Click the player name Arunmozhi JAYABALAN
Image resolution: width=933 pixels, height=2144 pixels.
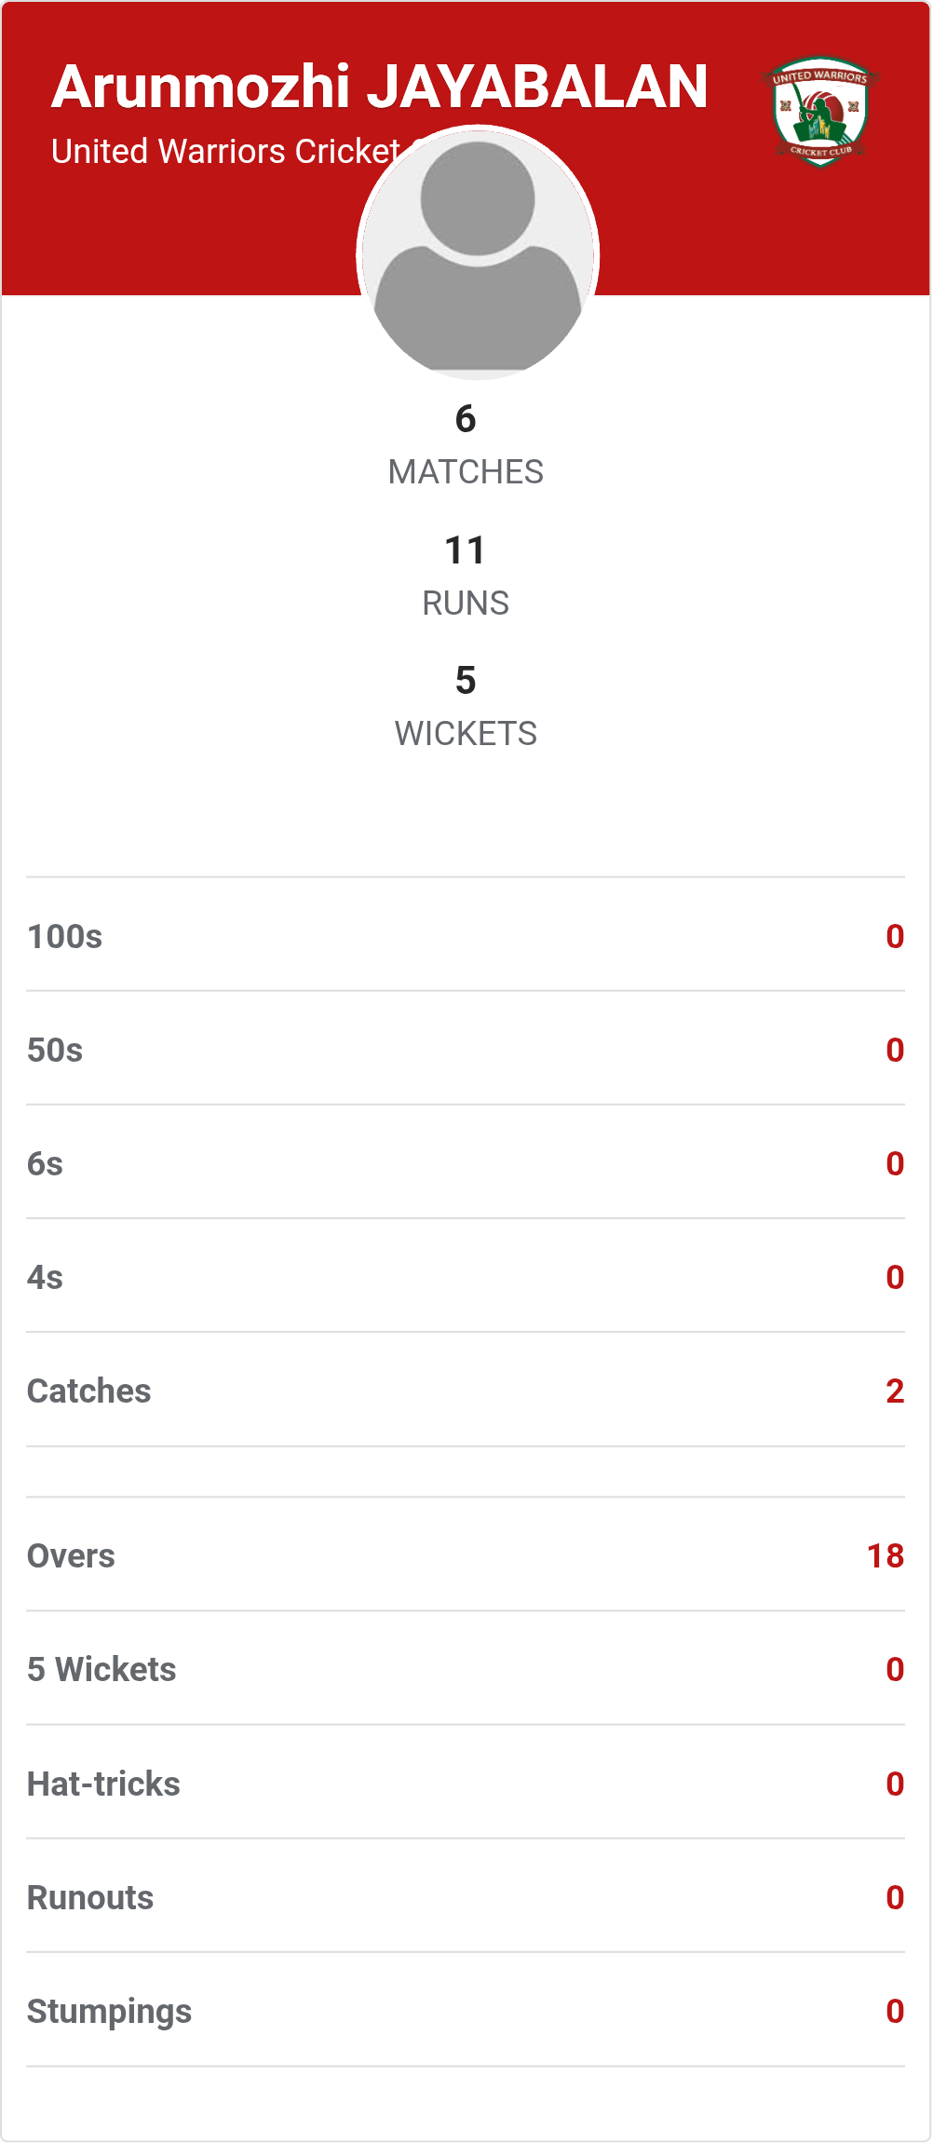tap(380, 87)
